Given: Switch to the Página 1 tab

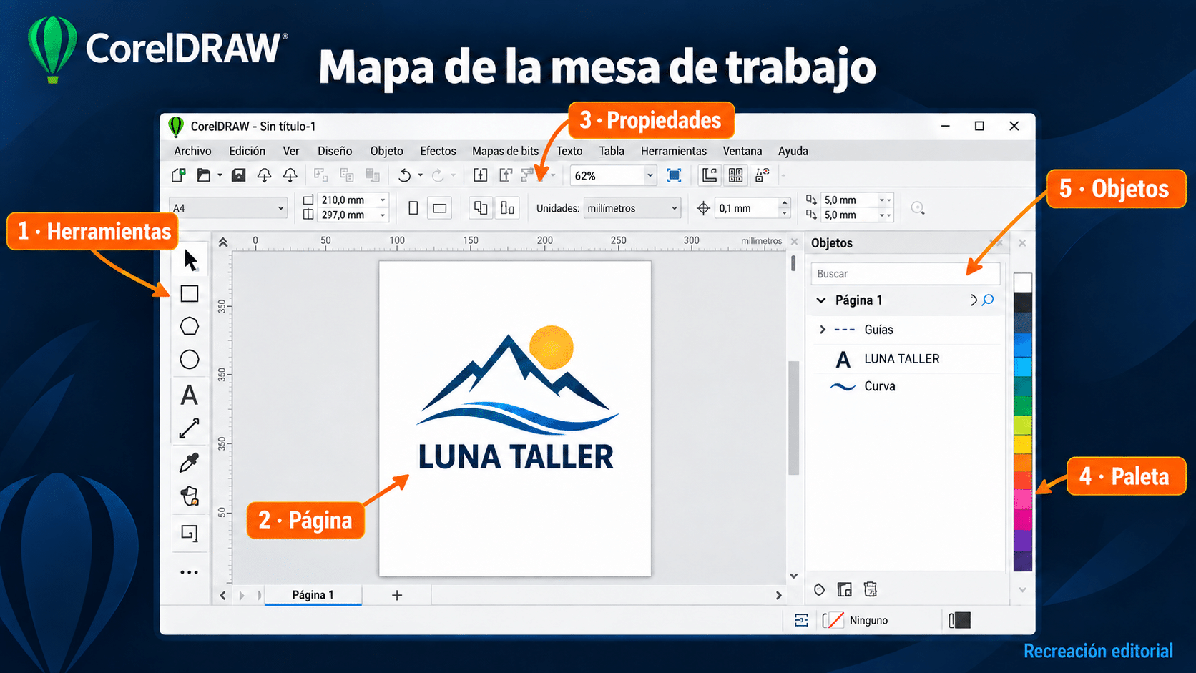Looking at the screenshot, I should 313,595.
